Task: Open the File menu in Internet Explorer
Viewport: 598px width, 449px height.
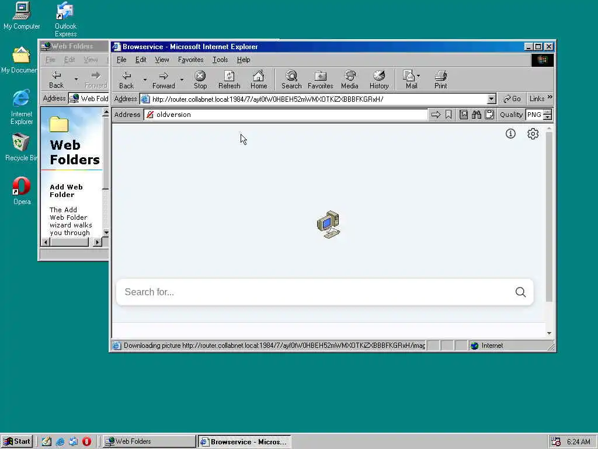Action: 121,60
